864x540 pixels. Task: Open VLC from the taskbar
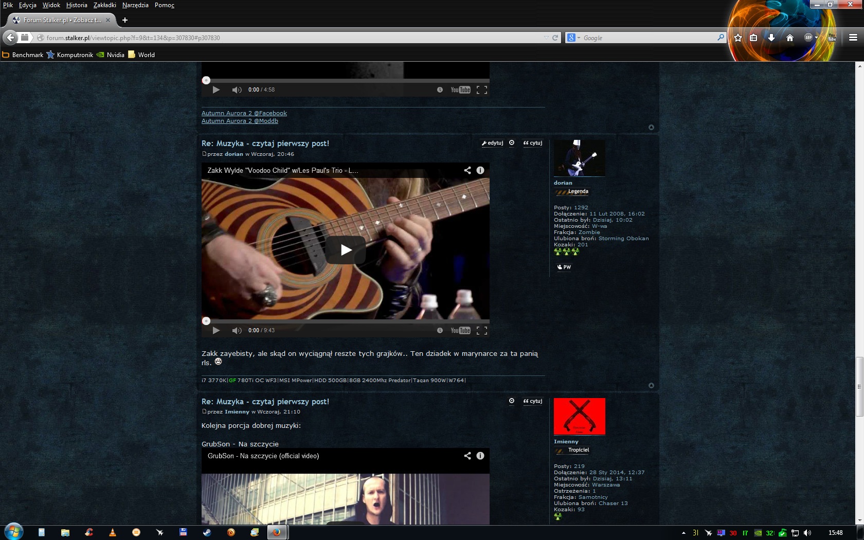click(113, 532)
